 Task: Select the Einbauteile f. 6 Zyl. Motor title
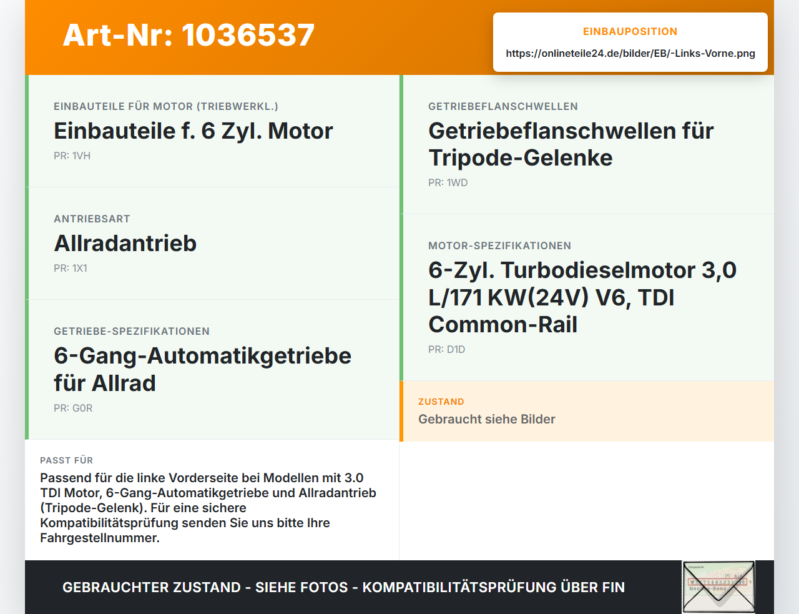pos(194,131)
